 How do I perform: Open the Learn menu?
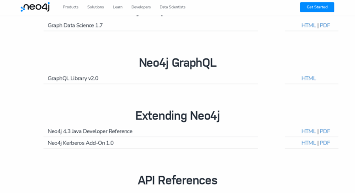point(117,7)
